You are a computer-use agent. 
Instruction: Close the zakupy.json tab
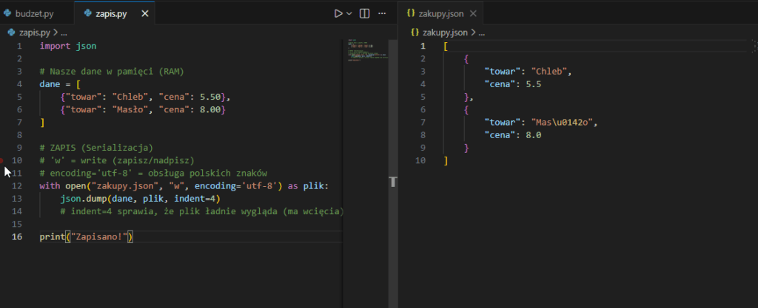click(473, 13)
